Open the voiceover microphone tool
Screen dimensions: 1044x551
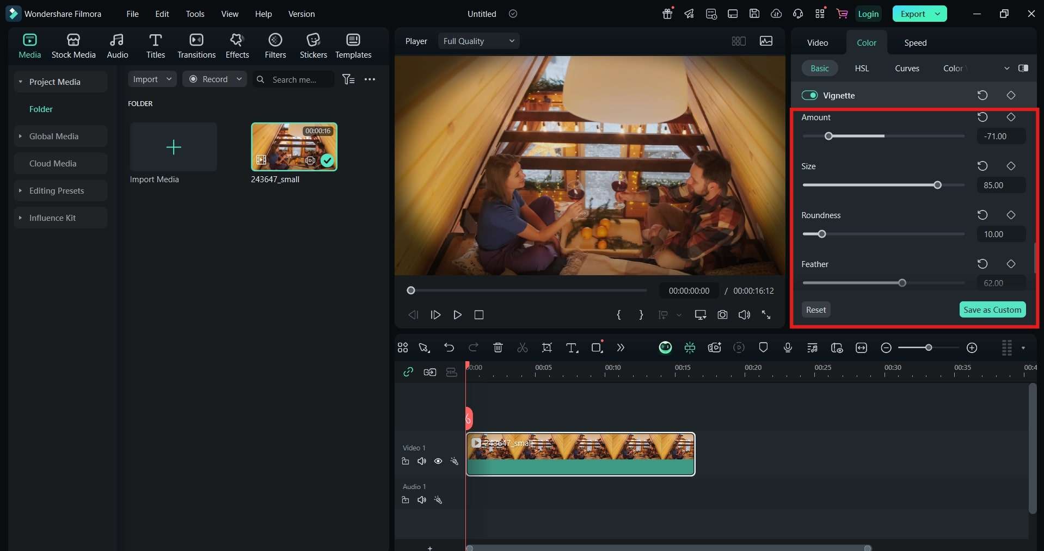[788, 348]
